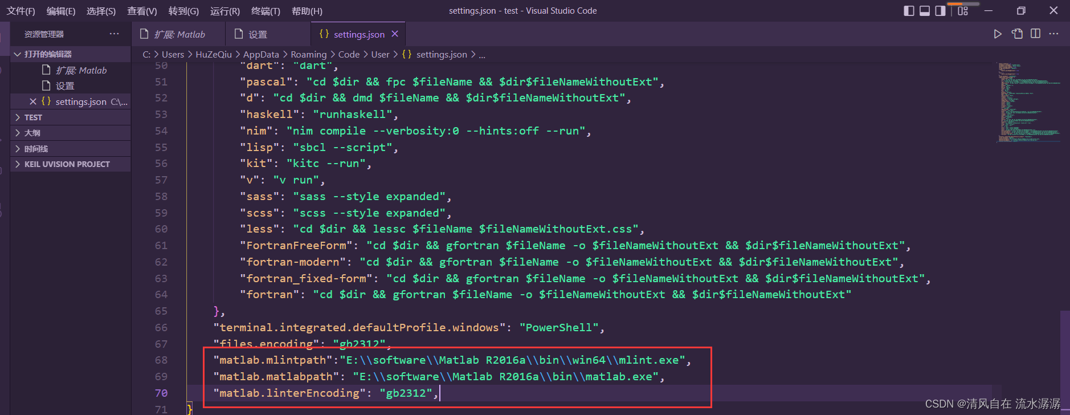The width and height of the screenshot is (1070, 415).
Task: Collapse the 打开的编辑器 section
Action: coord(48,54)
